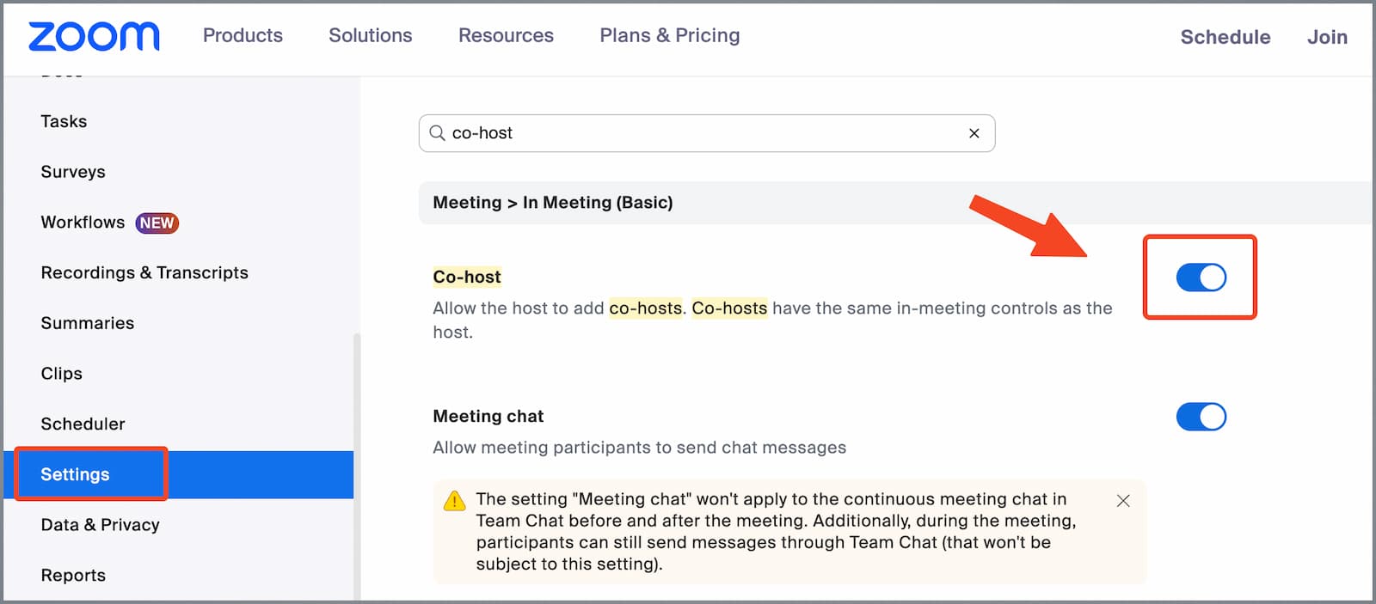The width and height of the screenshot is (1376, 604).
Task: Click the Zoom logo
Action: click(94, 36)
